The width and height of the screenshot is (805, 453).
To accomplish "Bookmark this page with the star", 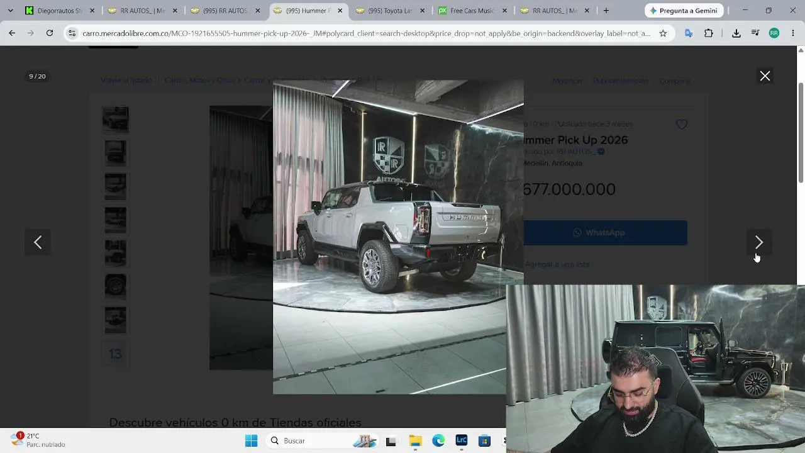I will pos(663,33).
